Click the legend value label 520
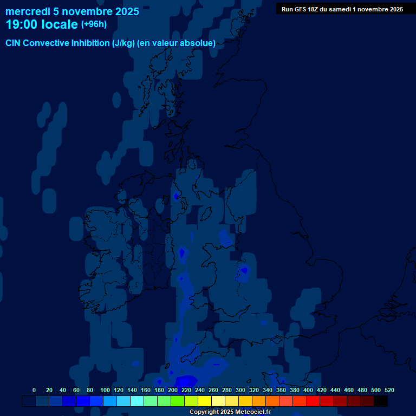Screen dimensions: 416x416 pos(389,390)
